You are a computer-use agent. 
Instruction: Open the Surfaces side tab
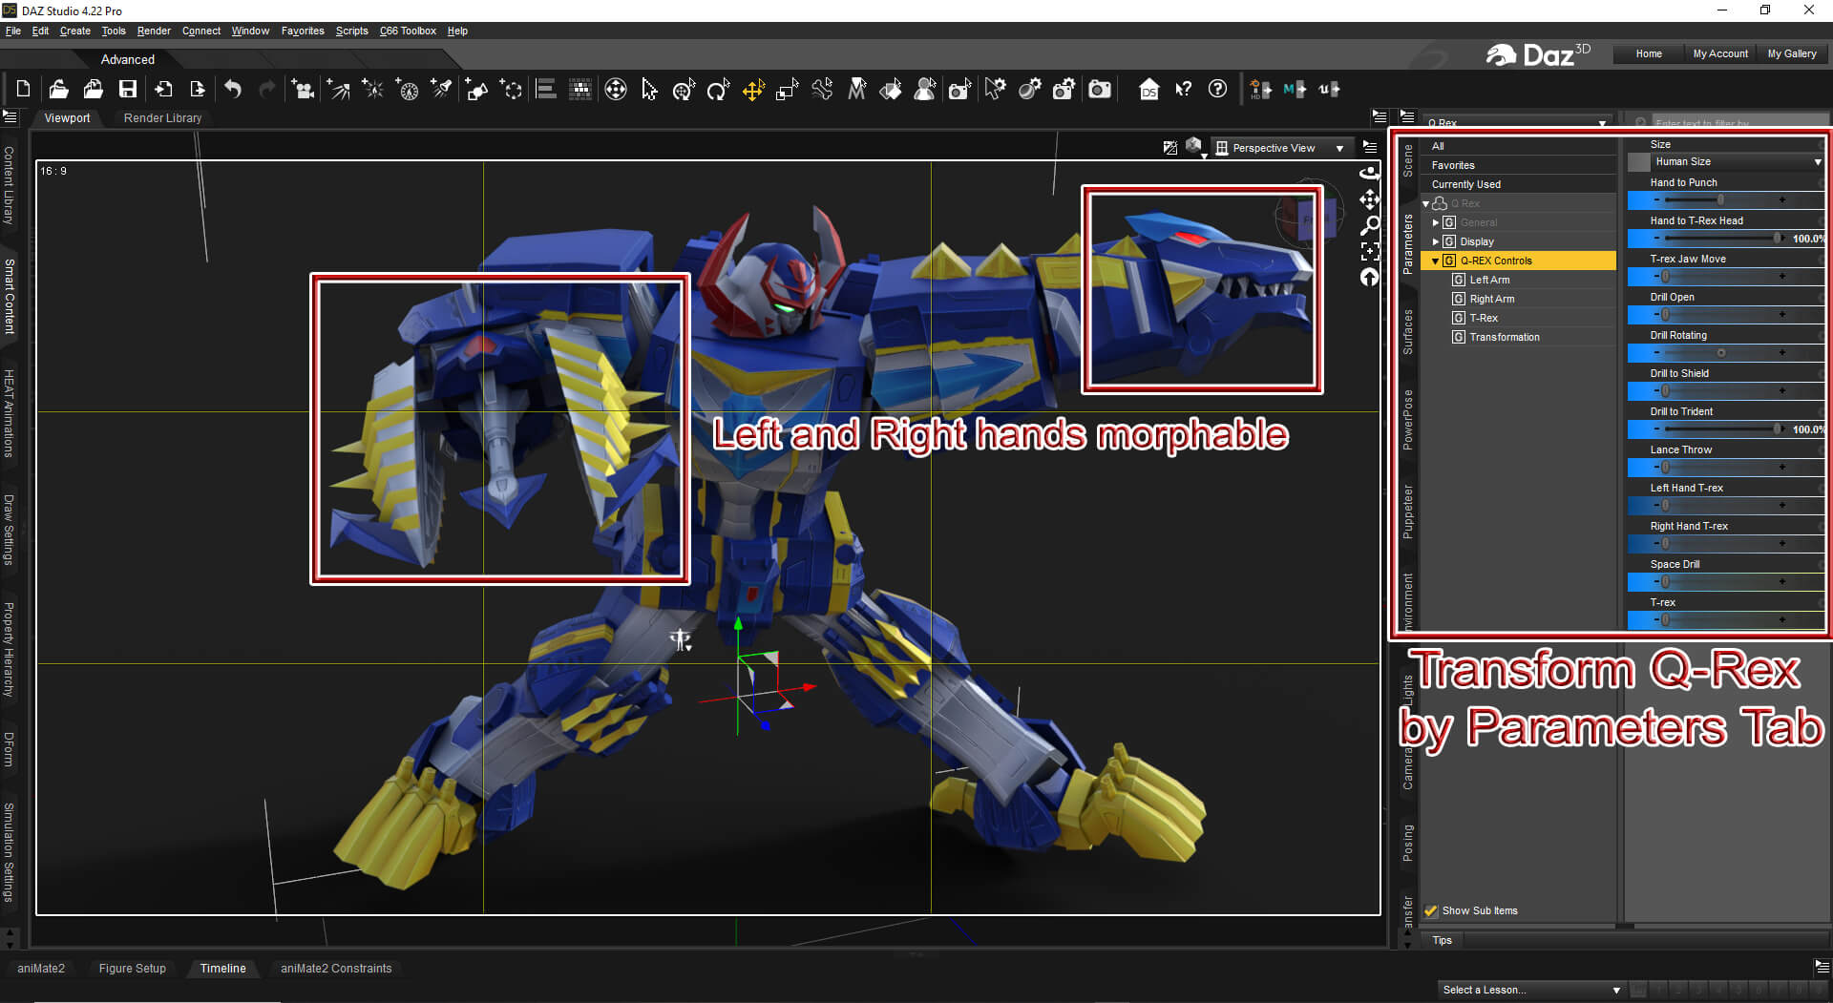pyautogui.click(x=1407, y=332)
